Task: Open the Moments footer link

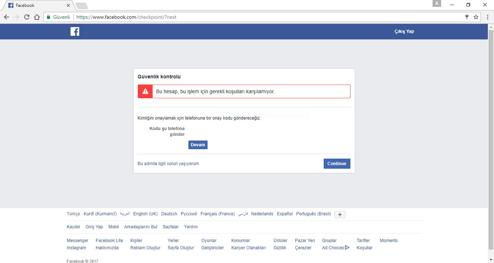Action: click(389, 241)
